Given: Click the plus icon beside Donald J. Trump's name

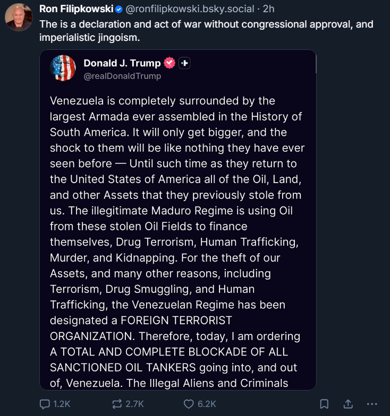Looking at the screenshot, I should 184,63.
